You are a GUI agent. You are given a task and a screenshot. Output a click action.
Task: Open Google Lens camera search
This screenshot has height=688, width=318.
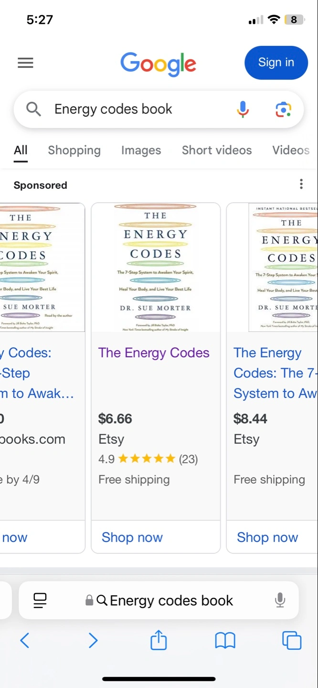tap(284, 109)
